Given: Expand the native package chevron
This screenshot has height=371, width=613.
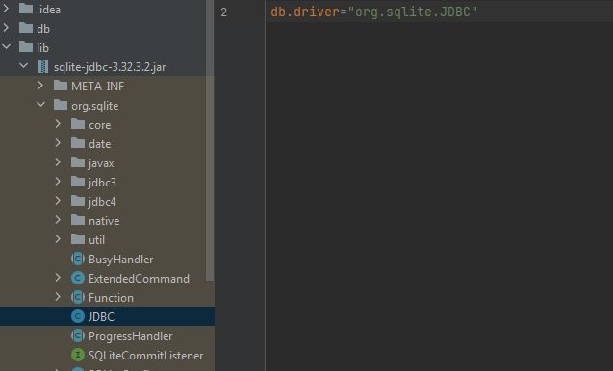Looking at the screenshot, I should click(x=58, y=220).
